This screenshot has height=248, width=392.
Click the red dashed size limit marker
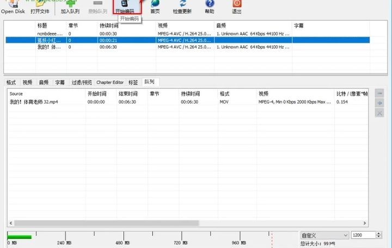[x=272, y=239]
